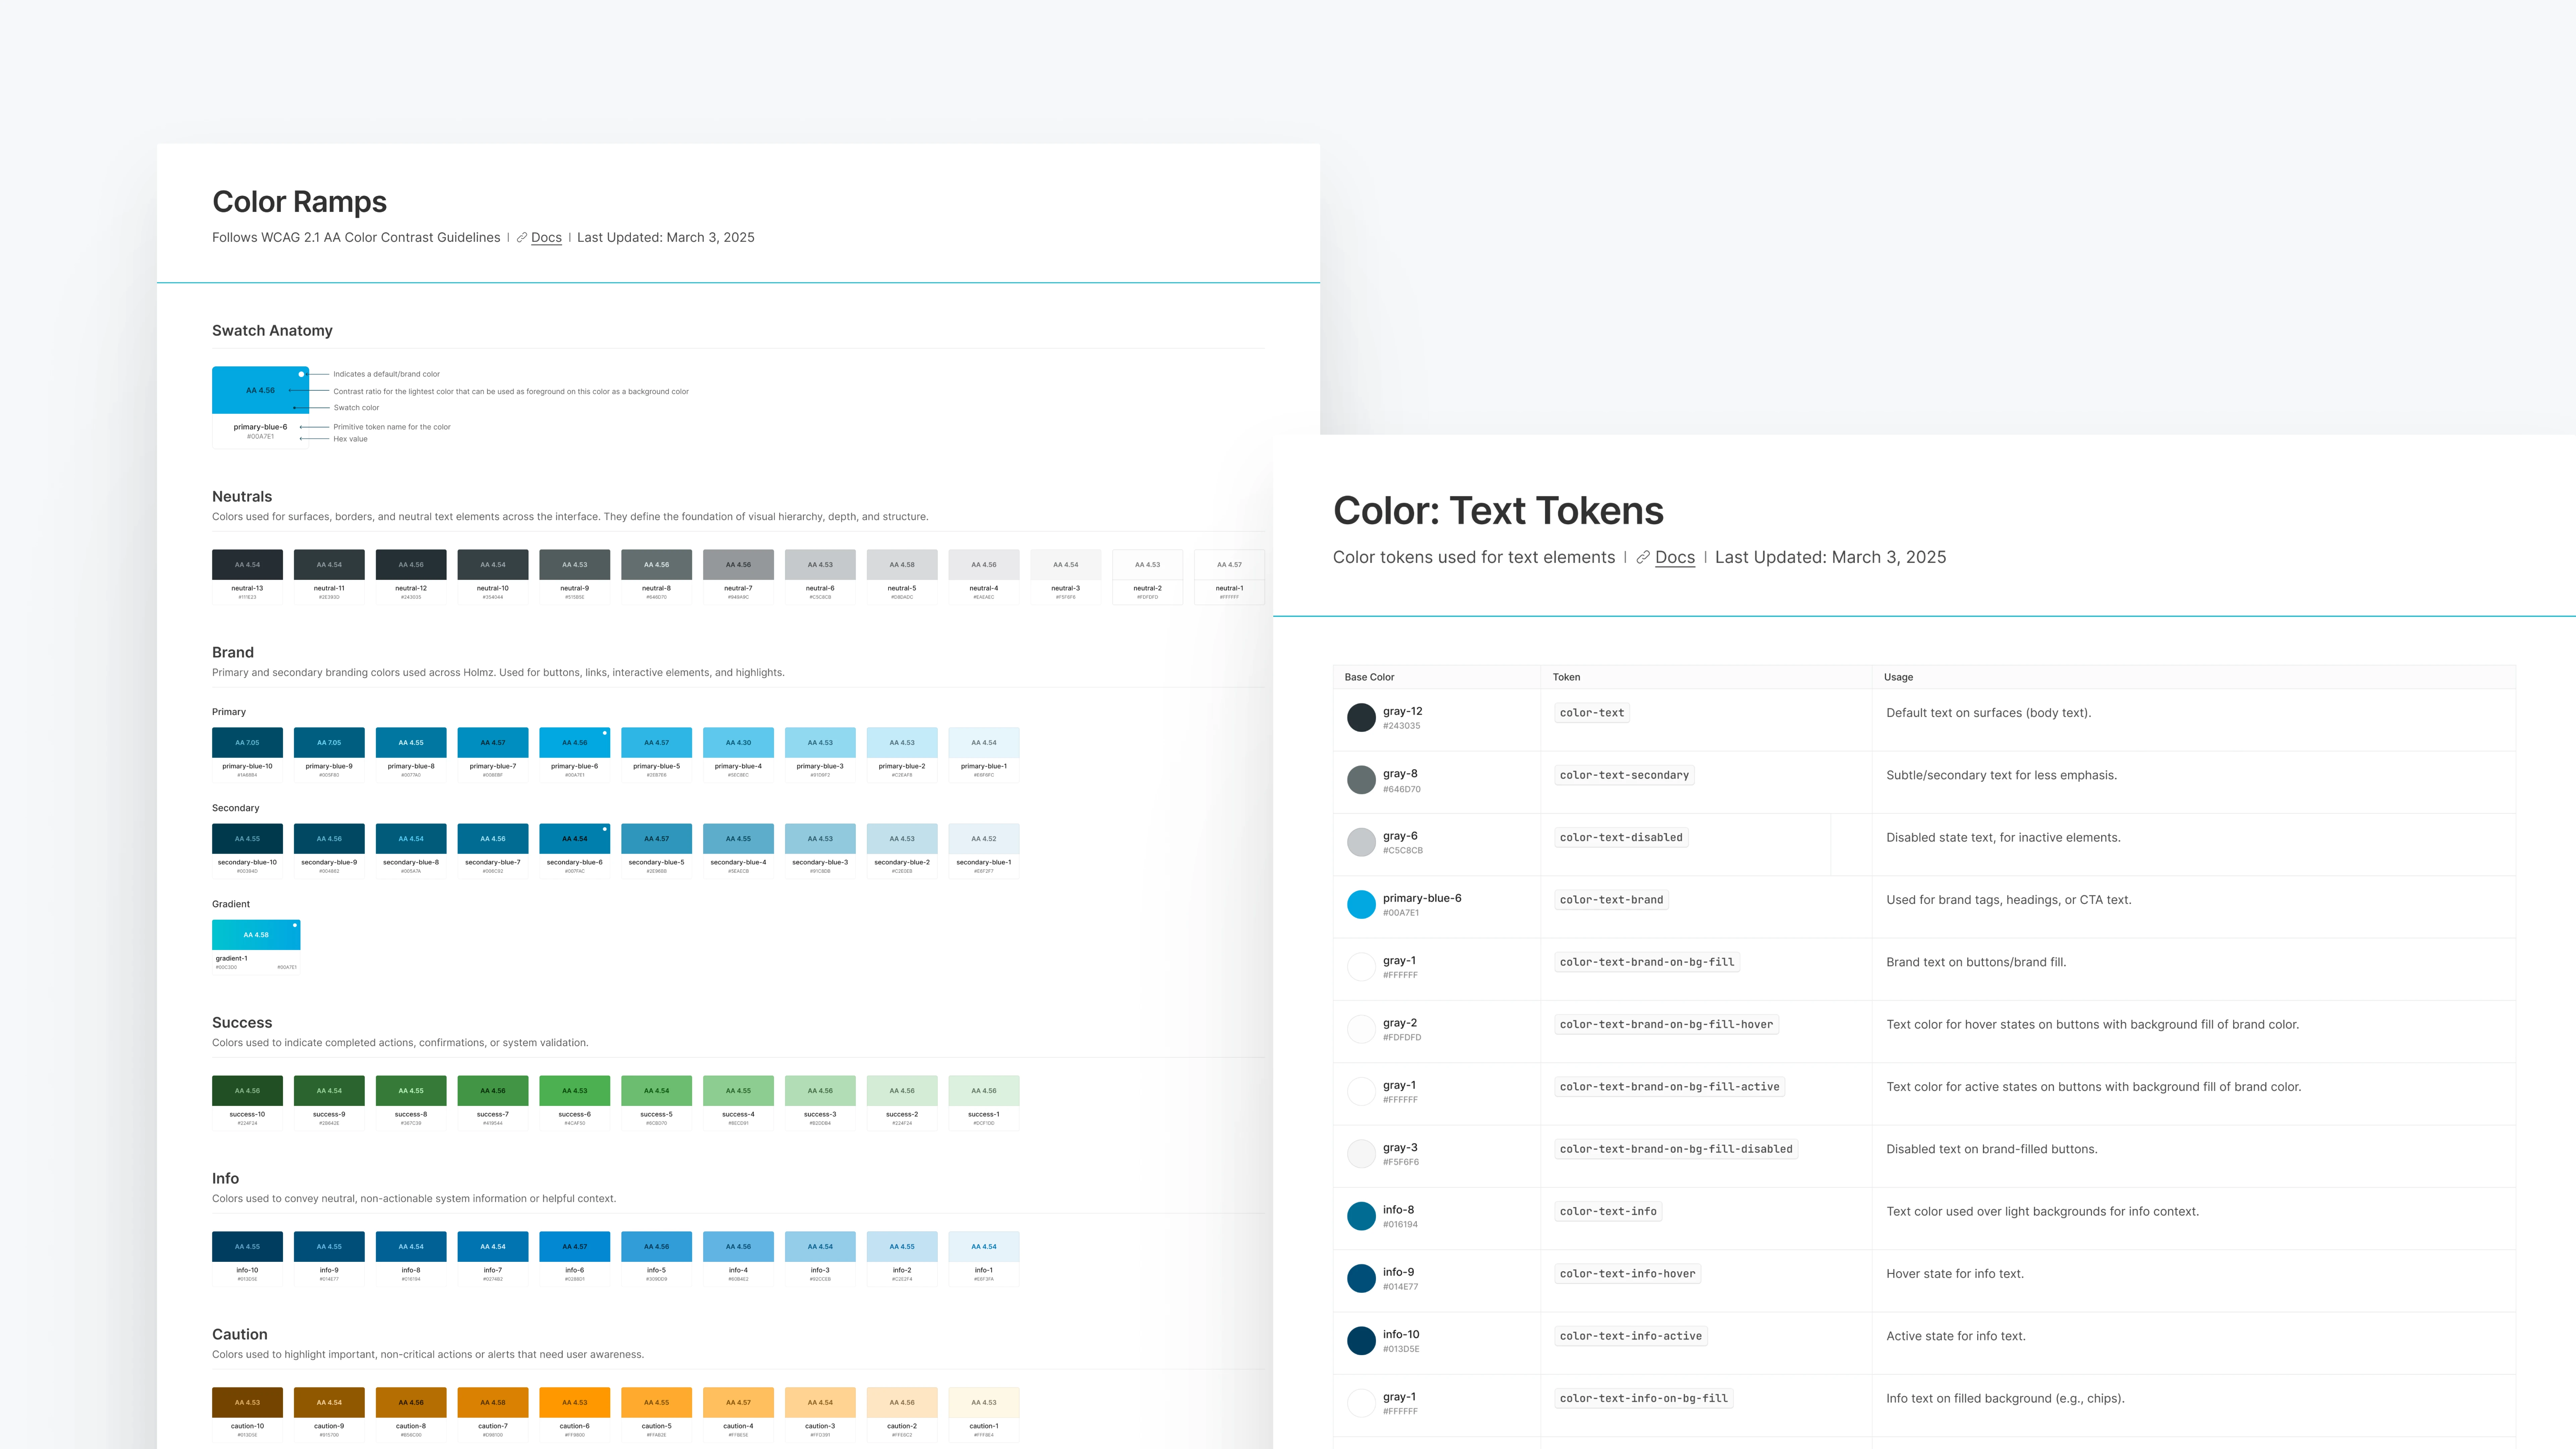This screenshot has height=1449, width=2576.
Task: Select the Swatch Anatomy primary-blue-6 sample swatch
Action: tap(260, 407)
